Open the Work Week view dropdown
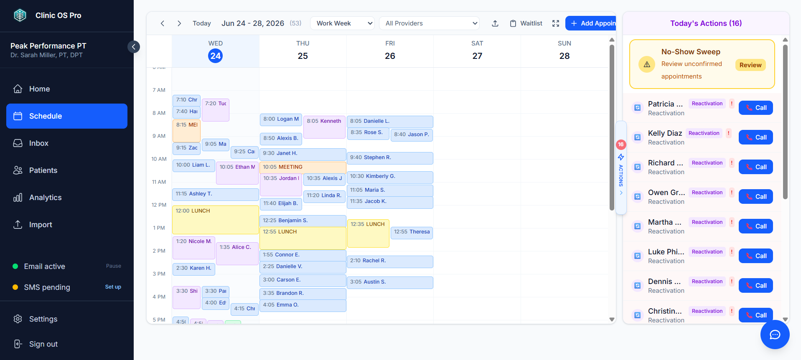 click(343, 23)
